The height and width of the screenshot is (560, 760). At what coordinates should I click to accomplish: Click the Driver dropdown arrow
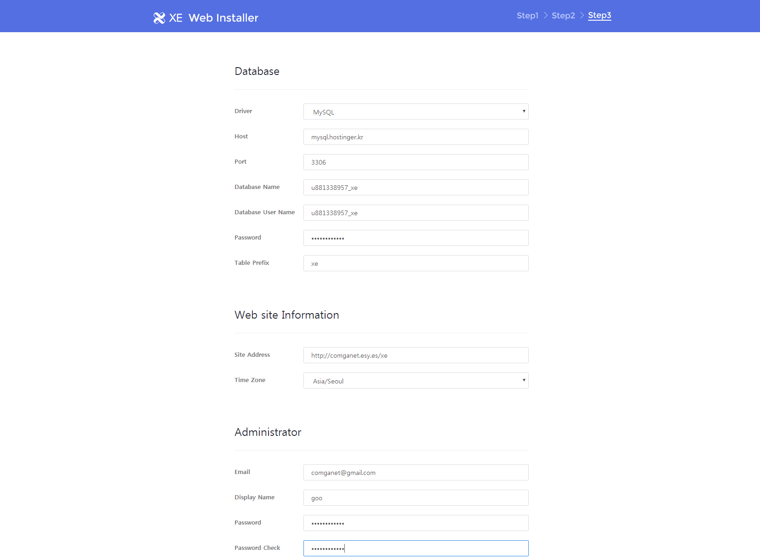[524, 111]
